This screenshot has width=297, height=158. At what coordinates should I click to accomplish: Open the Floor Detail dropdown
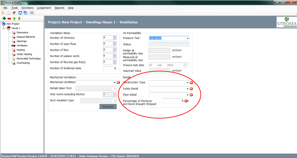(188, 95)
